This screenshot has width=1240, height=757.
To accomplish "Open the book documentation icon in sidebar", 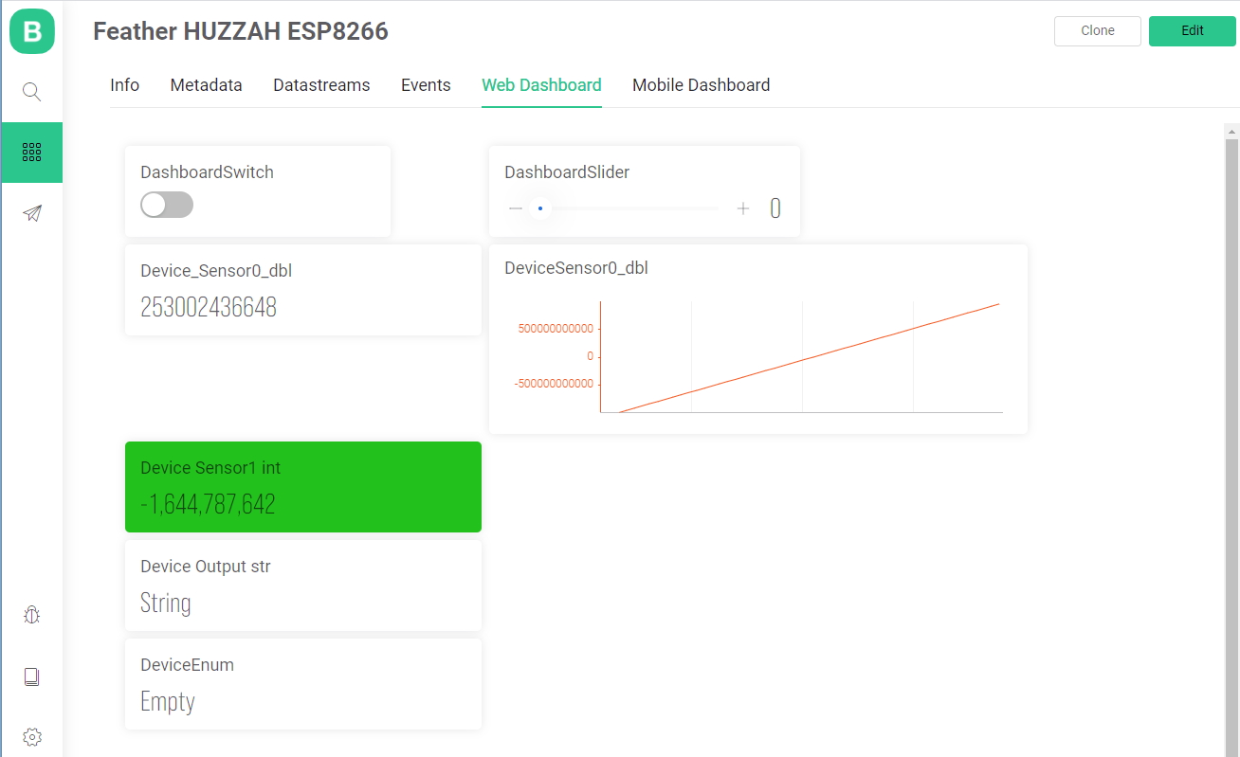I will tap(32, 676).
